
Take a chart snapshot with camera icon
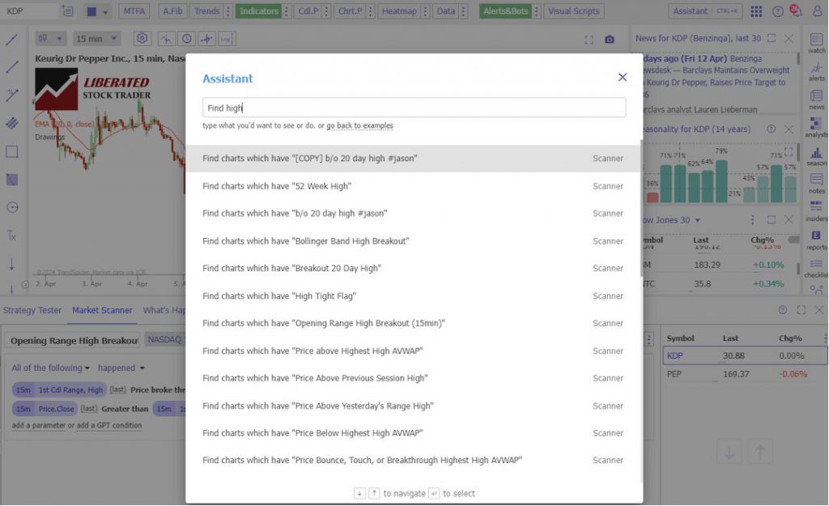pyautogui.click(x=610, y=40)
